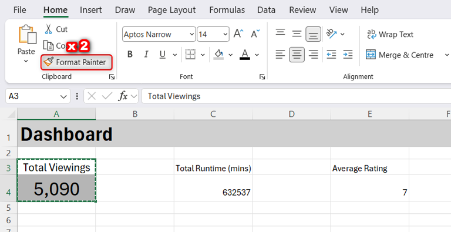Image resolution: width=451 pixels, height=232 pixels.
Task: Toggle Bold formatting
Action: tap(130, 55)
